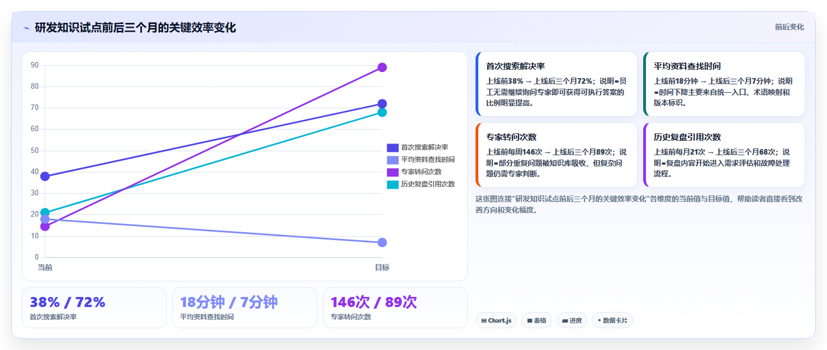Click the 目标 x-axis label

382,267
